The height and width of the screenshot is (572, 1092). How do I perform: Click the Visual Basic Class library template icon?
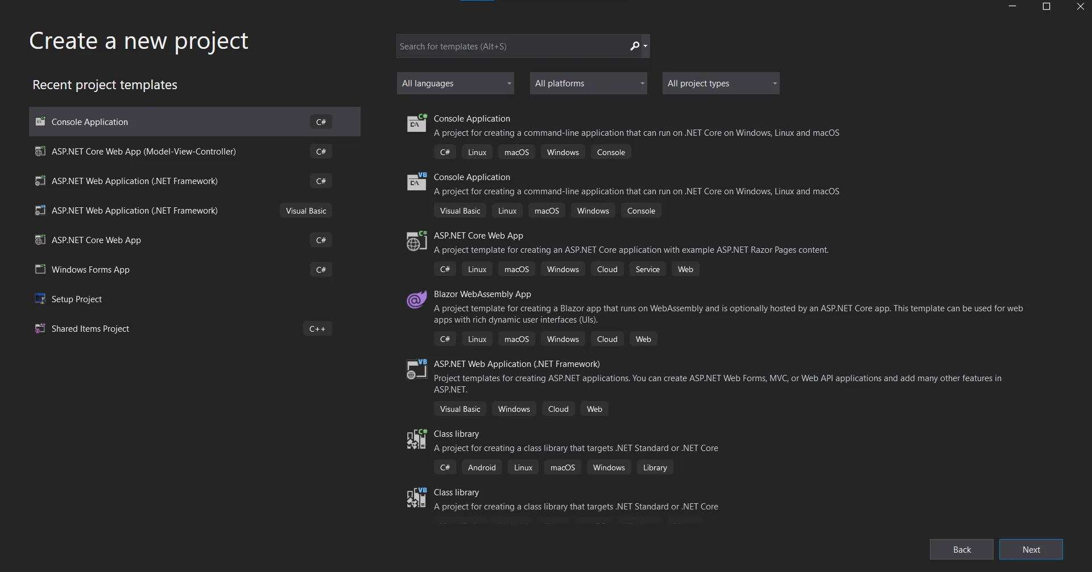(417, 497)
